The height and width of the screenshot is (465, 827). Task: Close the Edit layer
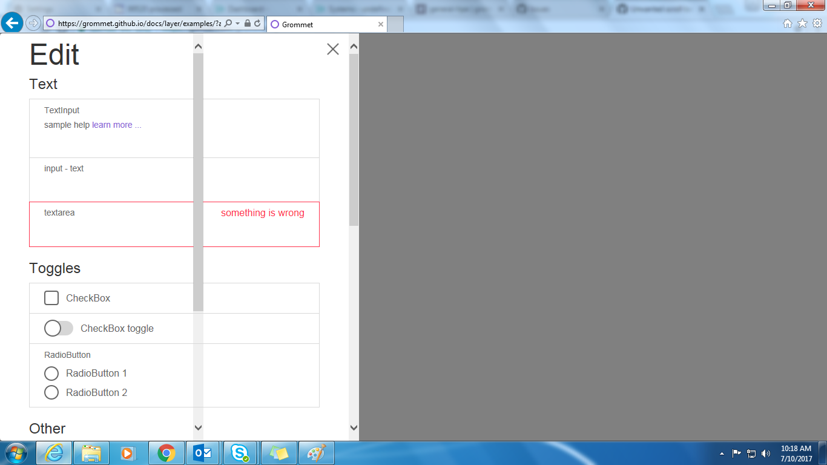pos(332,49)
